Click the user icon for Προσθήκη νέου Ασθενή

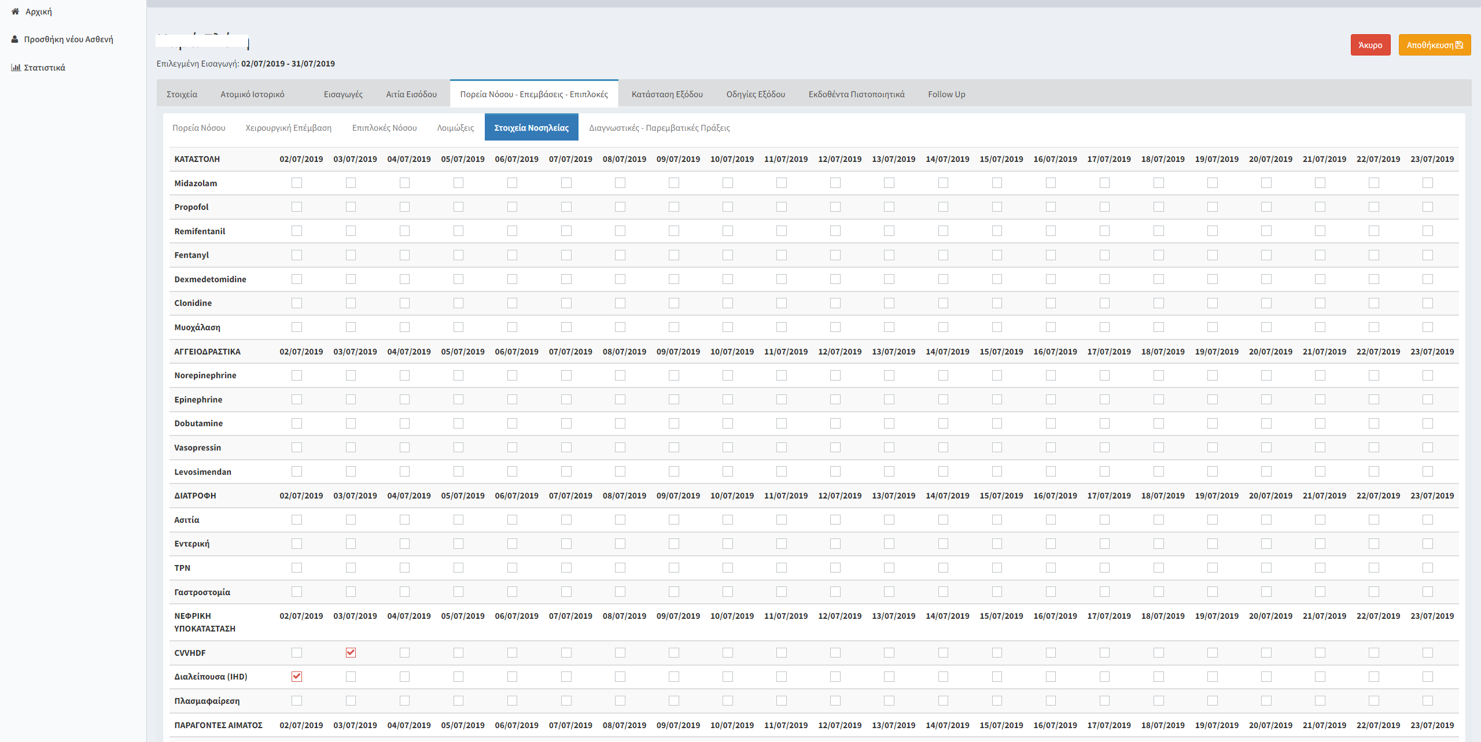click(15, 39)
